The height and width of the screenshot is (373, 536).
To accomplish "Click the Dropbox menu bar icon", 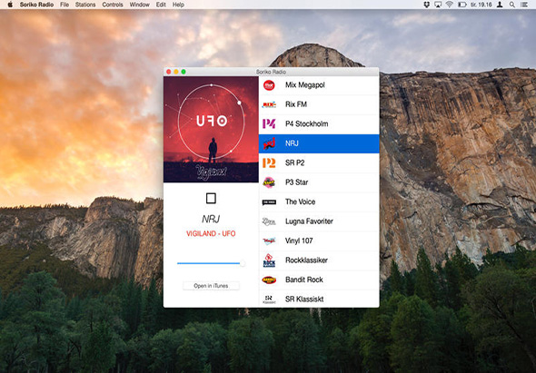I will tap(426, 5).
